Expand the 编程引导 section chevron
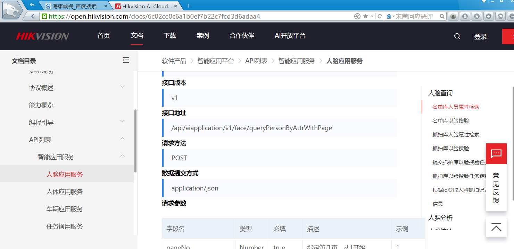Screen dimensions: 514x249 coord(122,121)
